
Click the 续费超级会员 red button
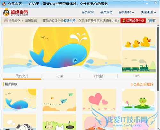[x=133, y=21]
